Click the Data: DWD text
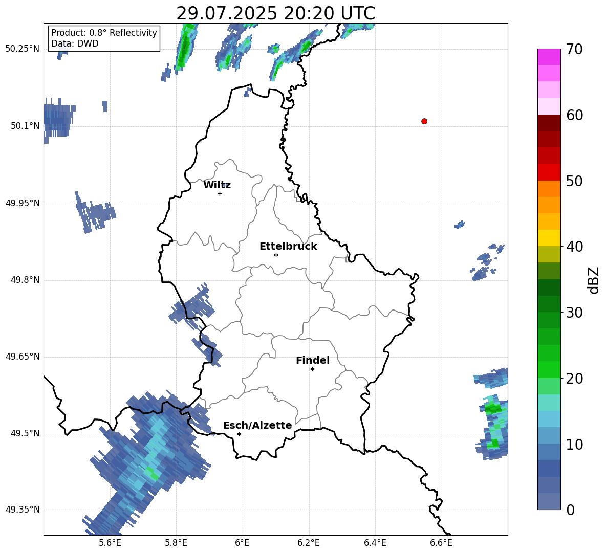 click(x=75, y=43)
